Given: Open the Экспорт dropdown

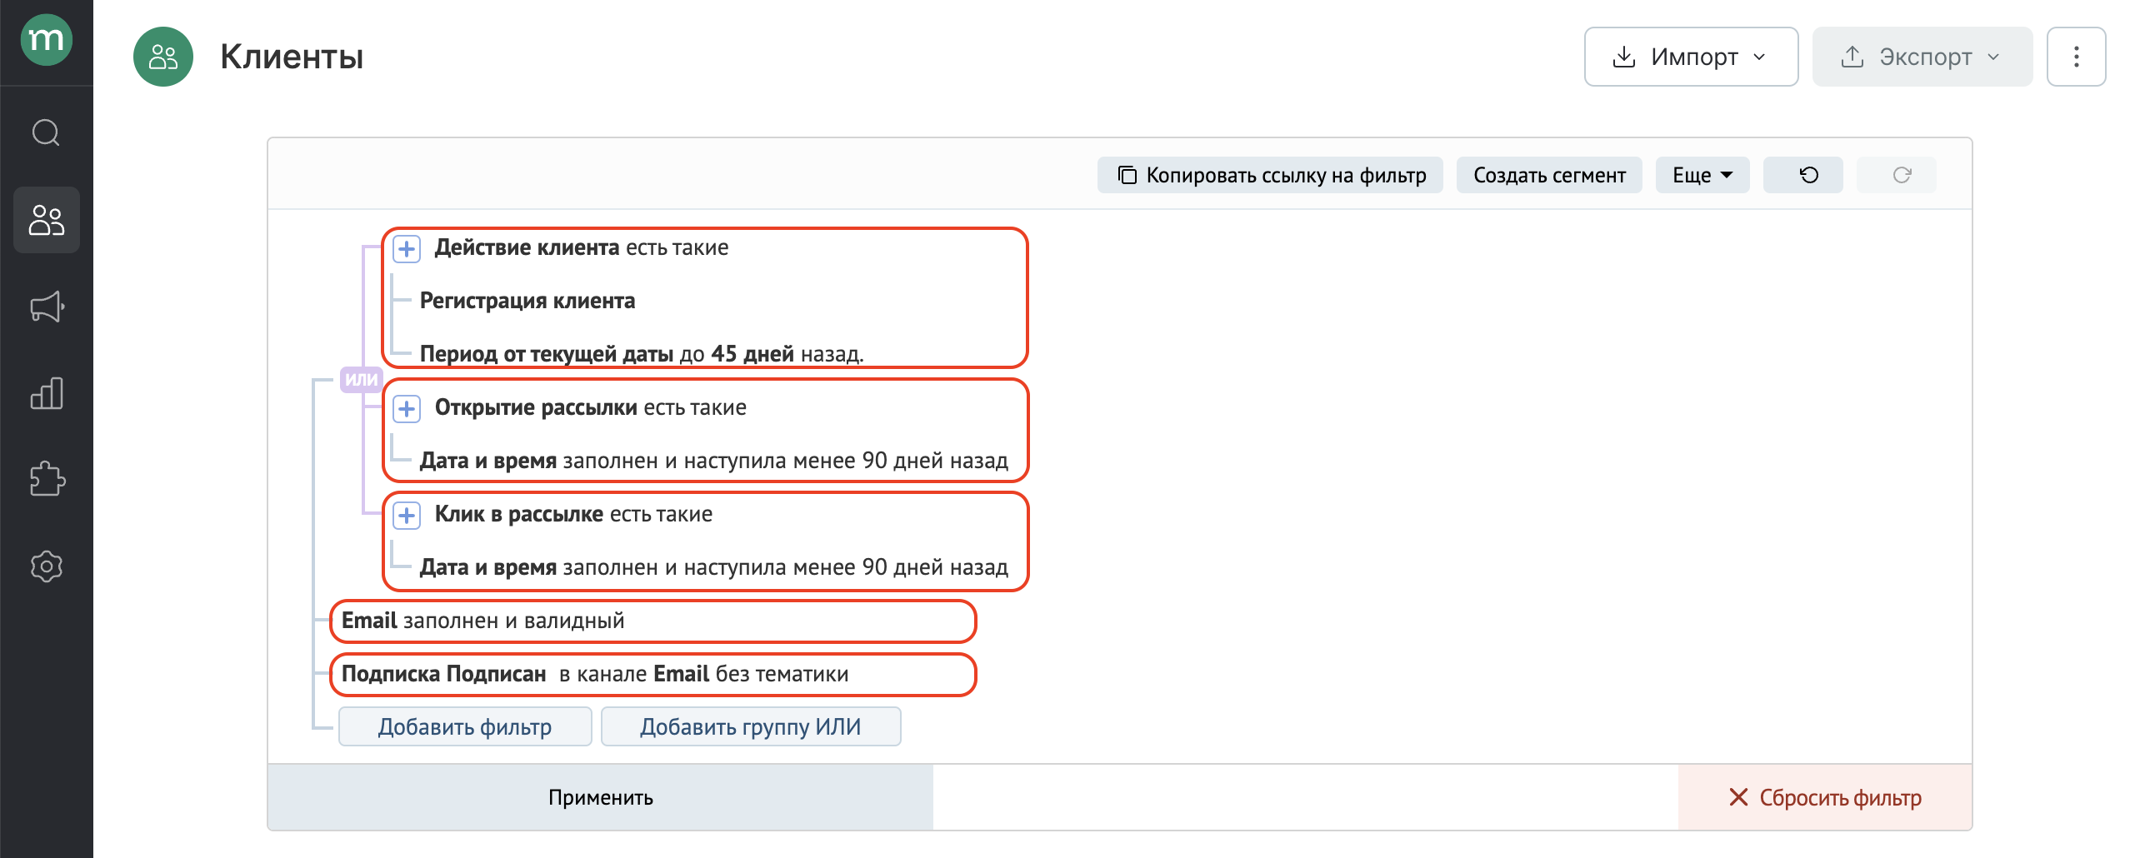Looking at the screenshot, I should [x=1922, y=57].
